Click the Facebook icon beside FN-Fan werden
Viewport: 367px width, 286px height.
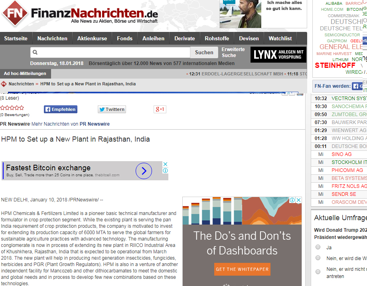355,86
